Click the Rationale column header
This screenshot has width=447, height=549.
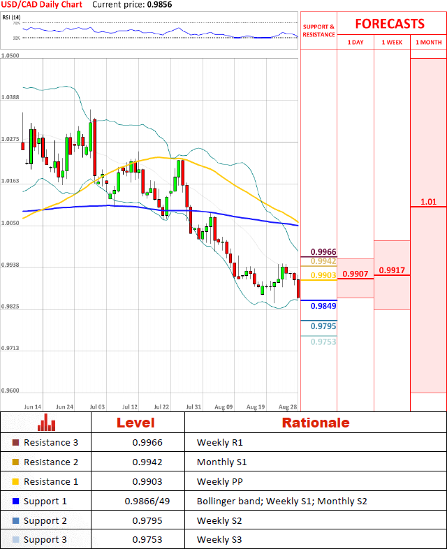coord(315,423)
